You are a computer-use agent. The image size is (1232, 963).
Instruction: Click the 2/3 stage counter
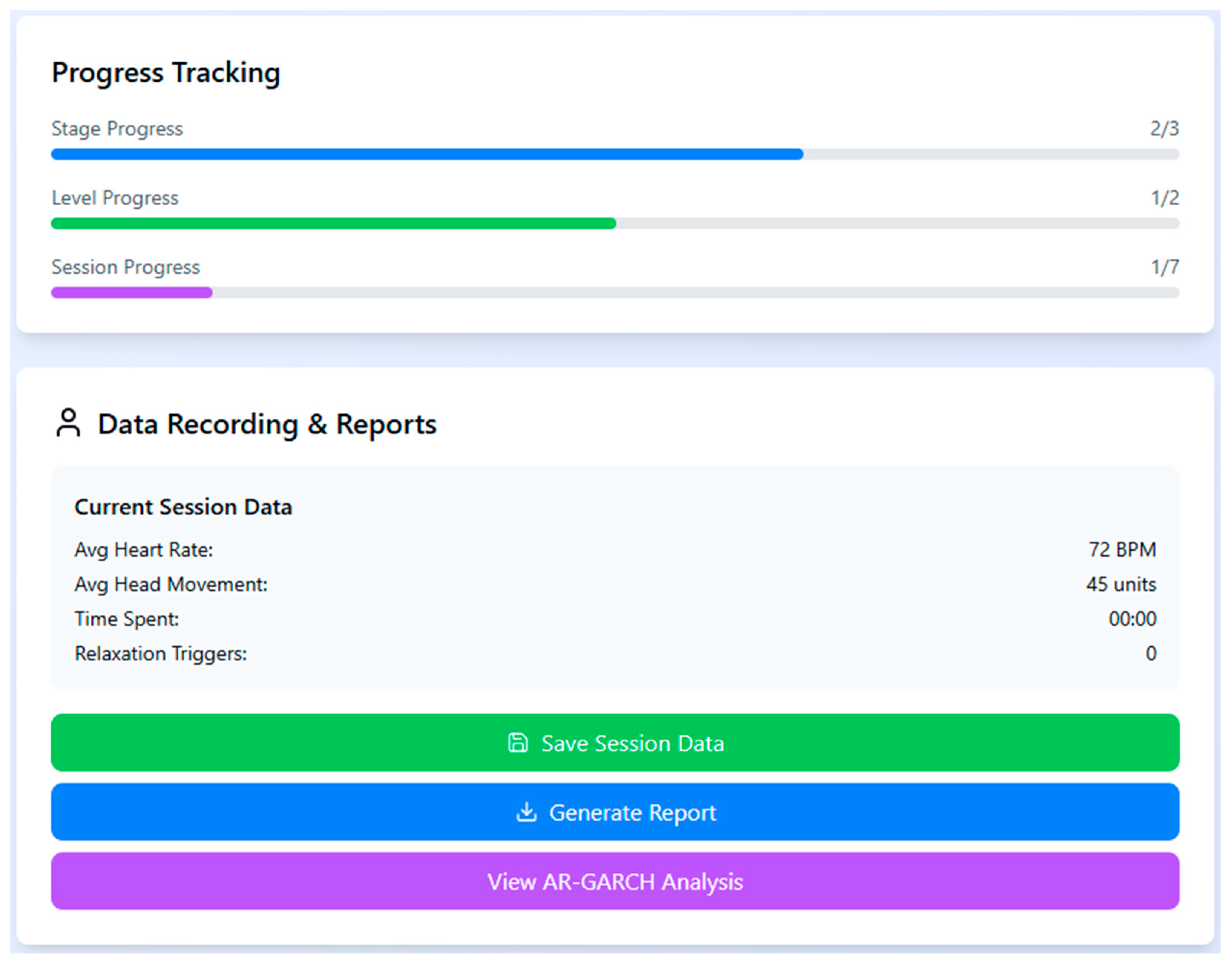point(1164,128)
